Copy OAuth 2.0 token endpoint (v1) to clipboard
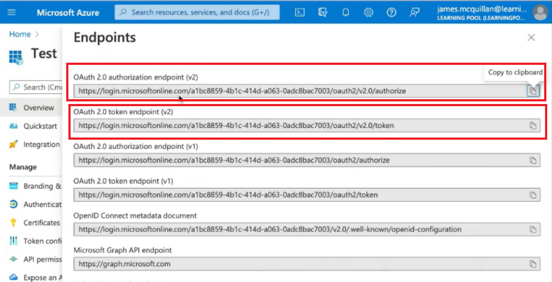Image resolution: width=552 pixels, height=282 pixels. pyautogui.click(x=533, y=195)
